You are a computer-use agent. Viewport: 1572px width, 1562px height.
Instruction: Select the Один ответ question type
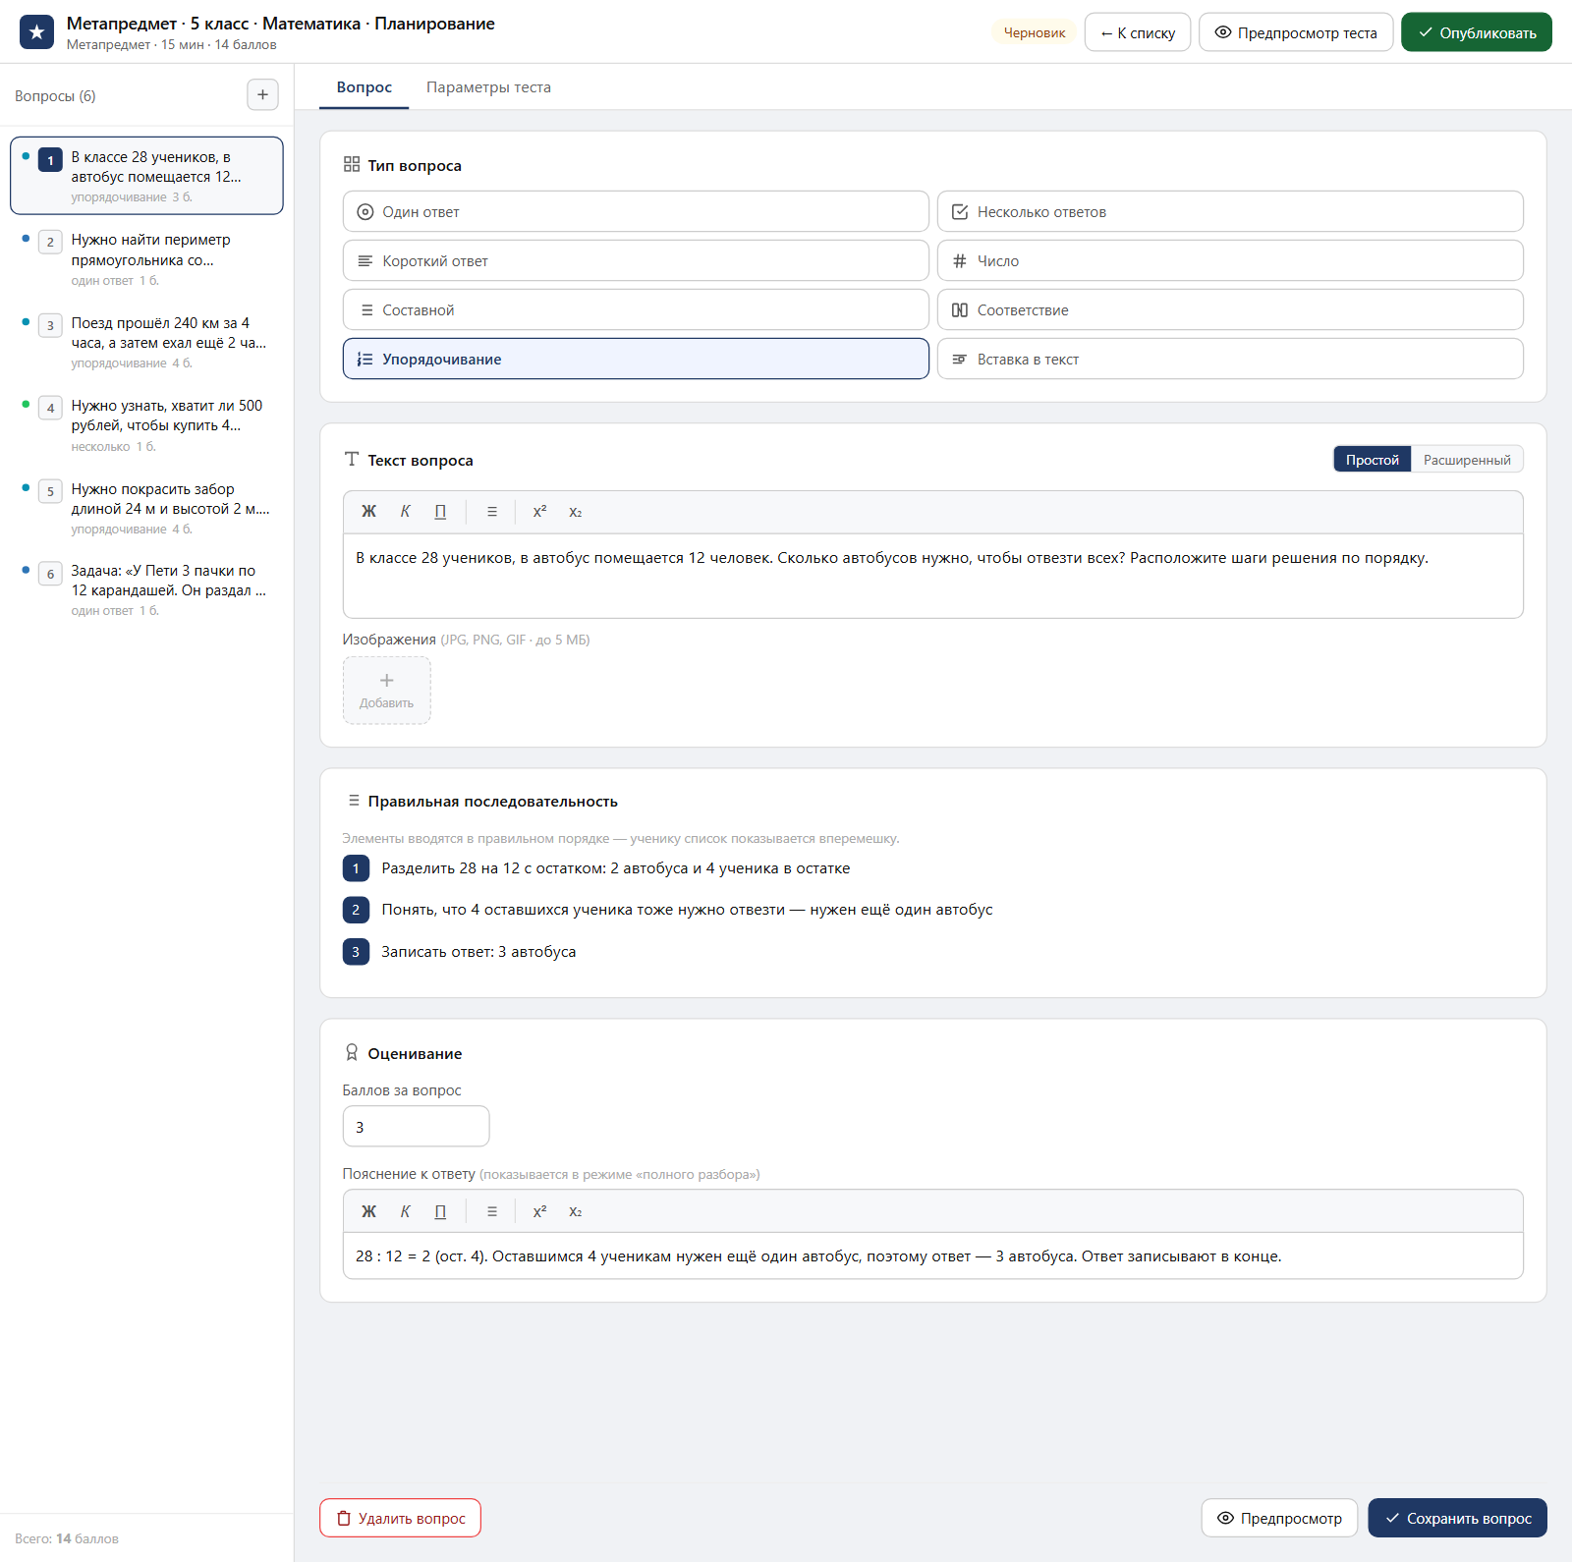tap(636, 211)
